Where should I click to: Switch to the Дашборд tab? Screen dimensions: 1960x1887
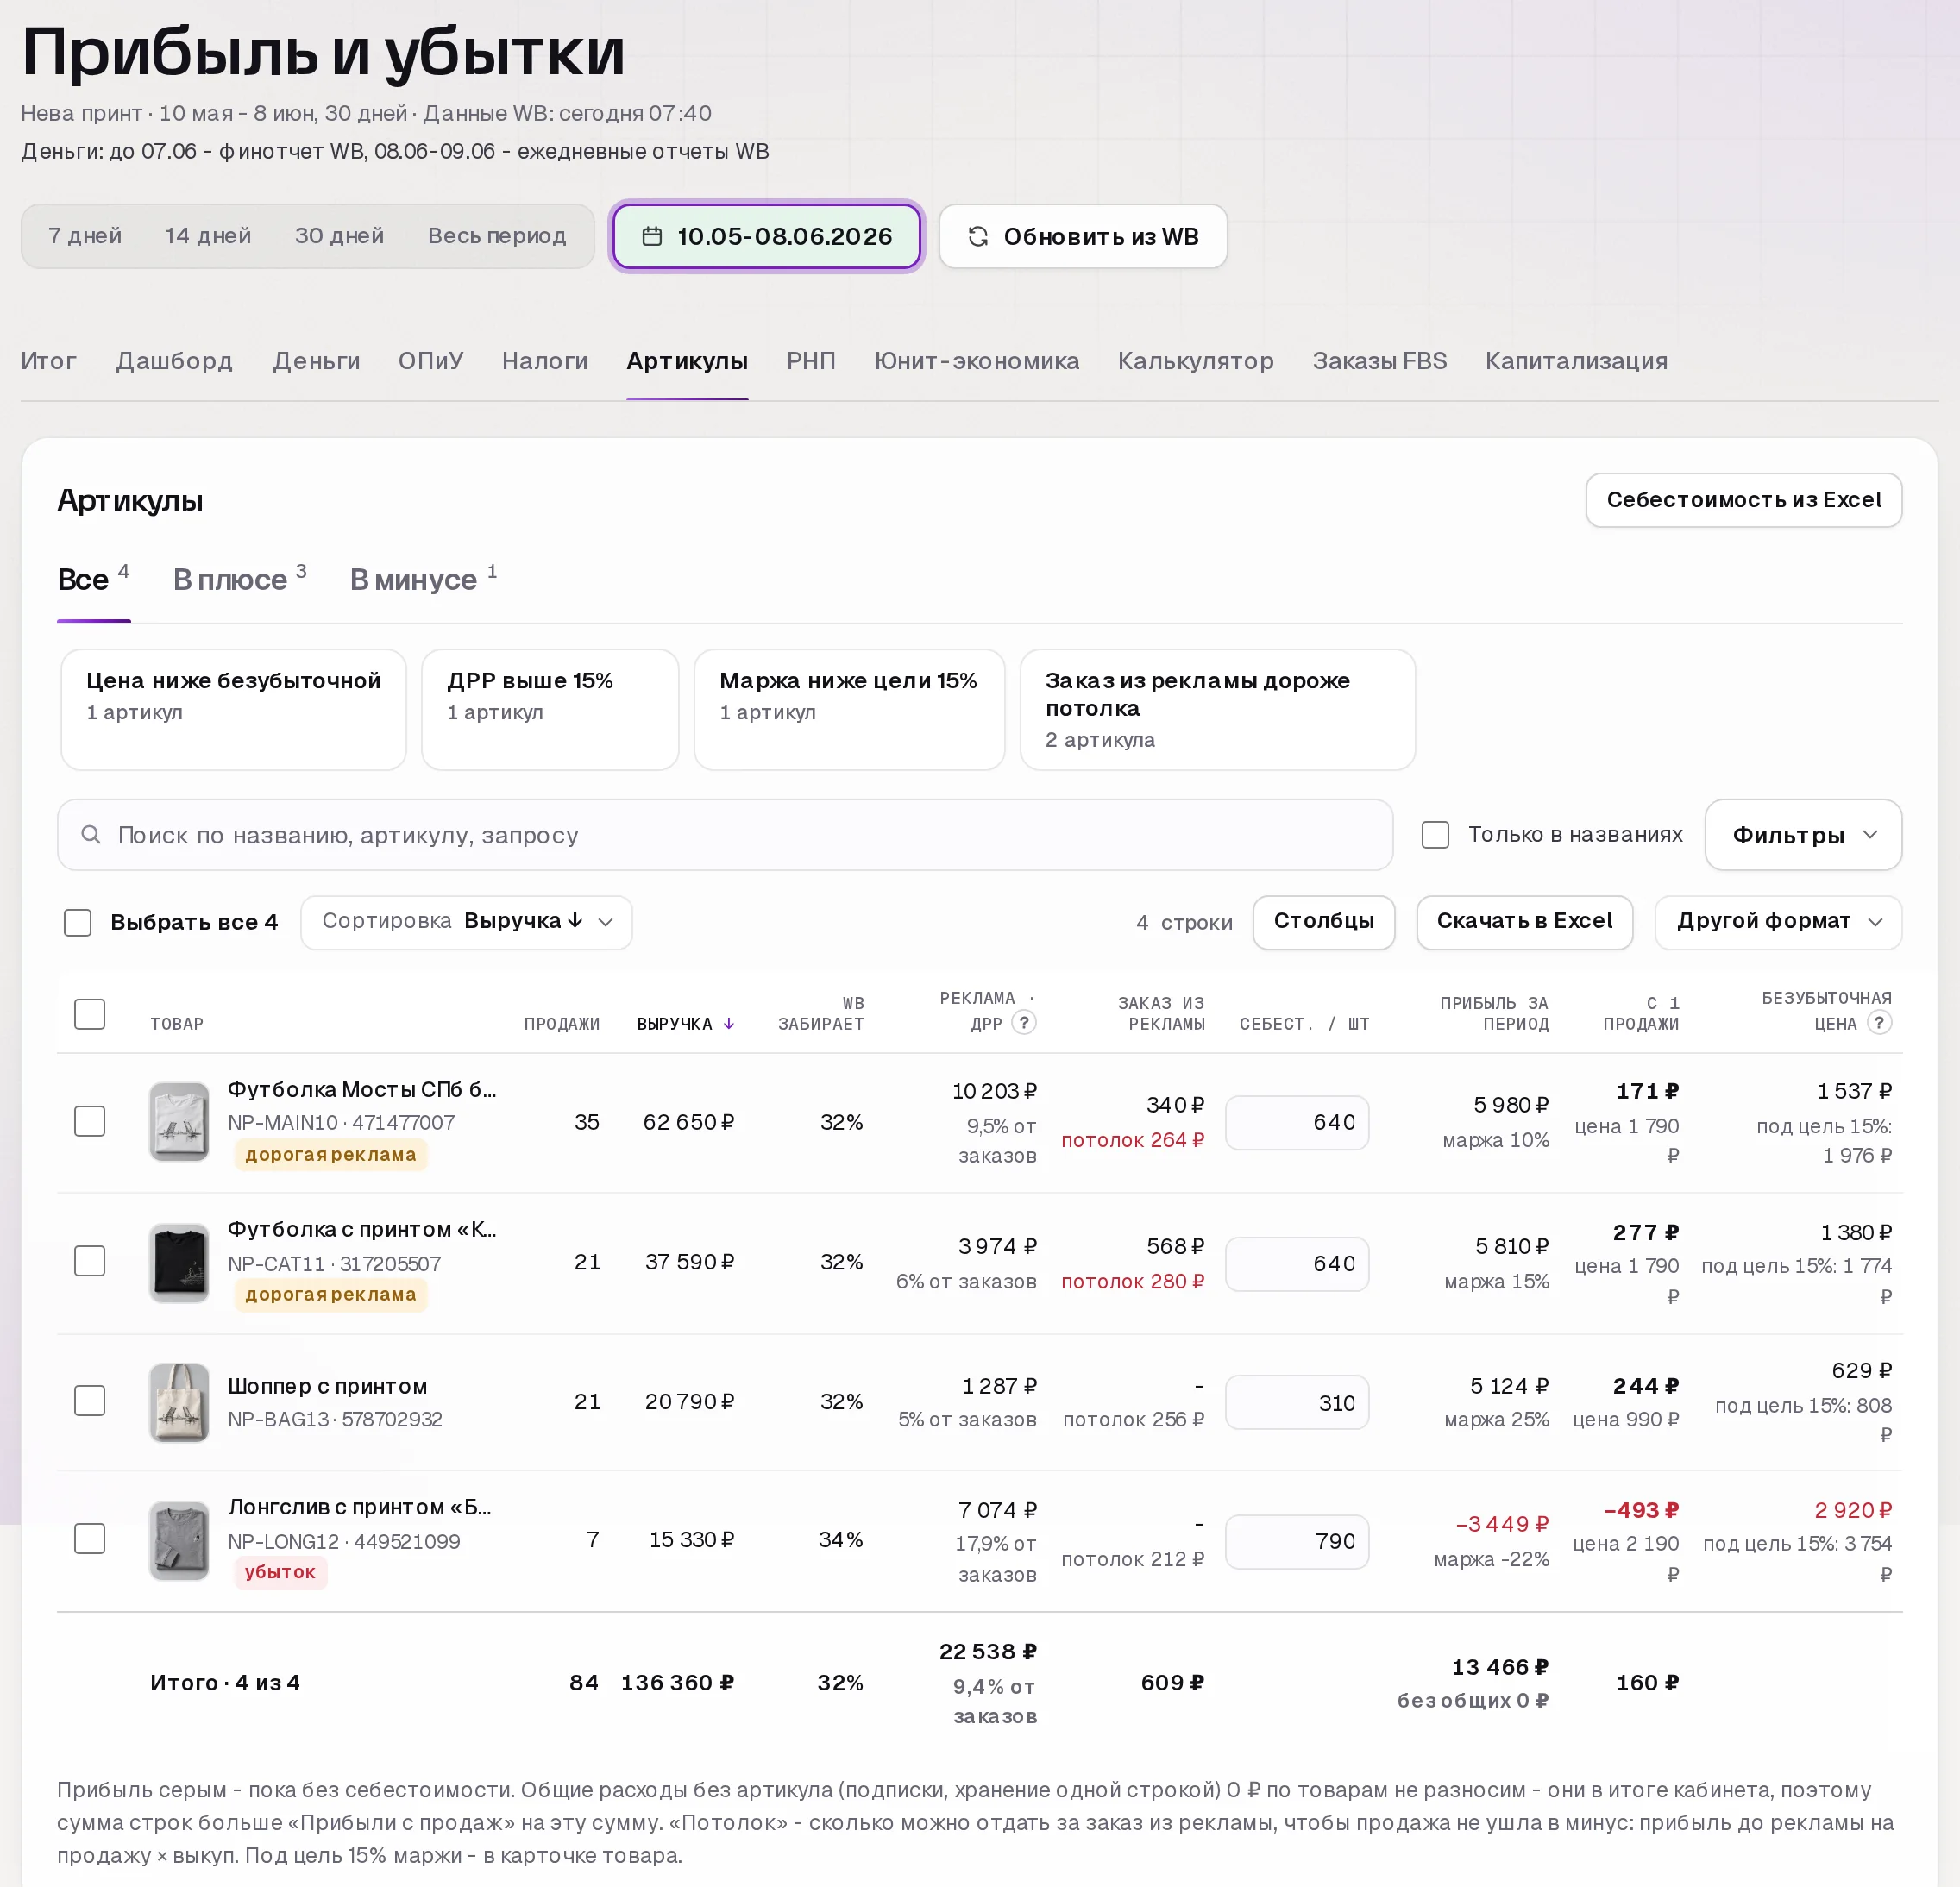coord(174,360)
